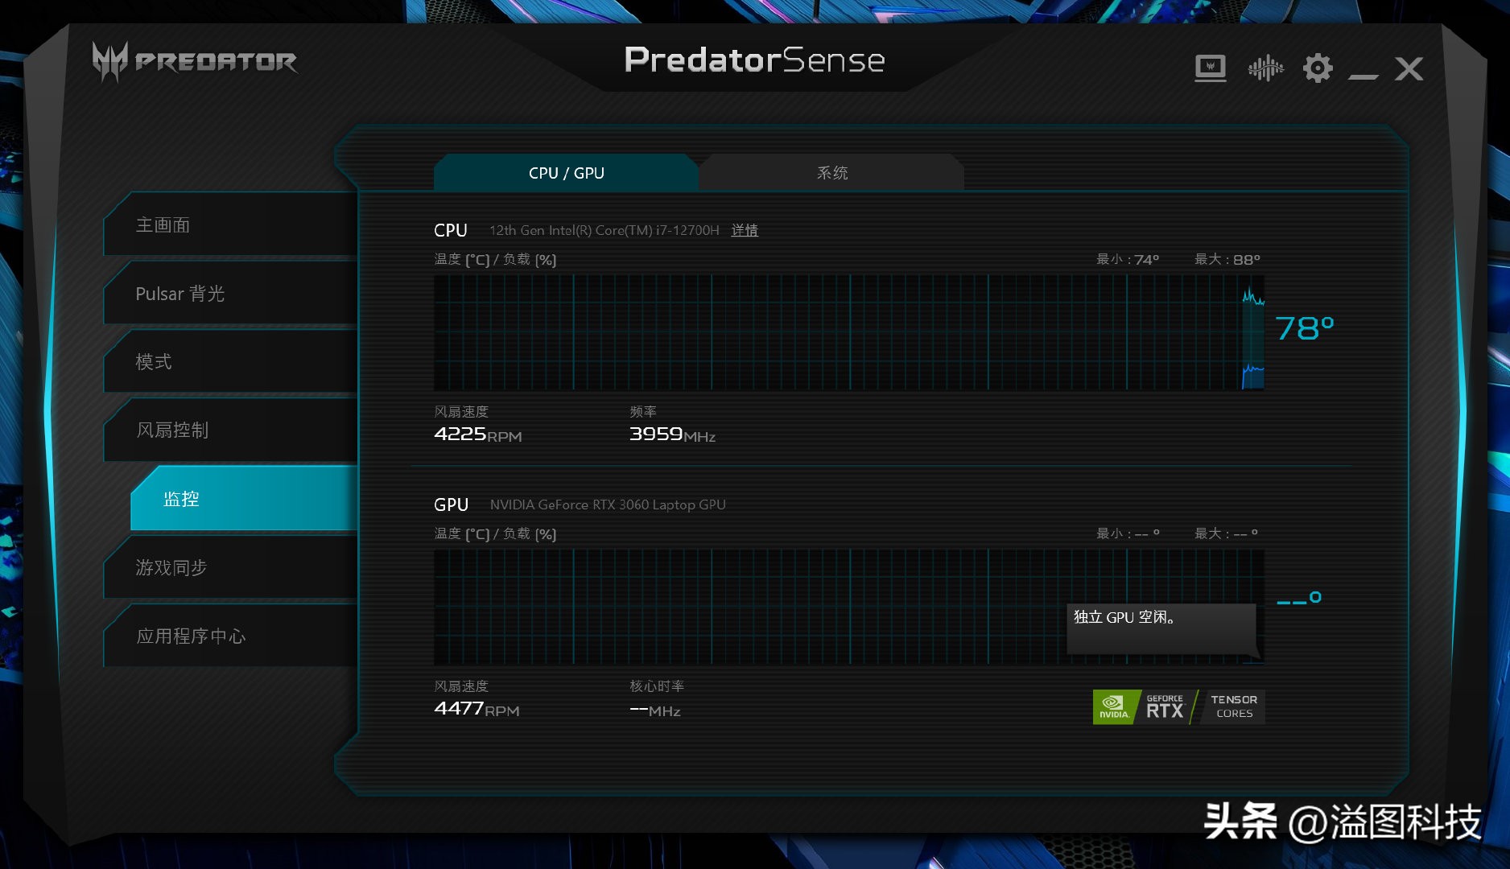
Task: Click the 详情 link beside CPU name
Action: tap(745, 231)
